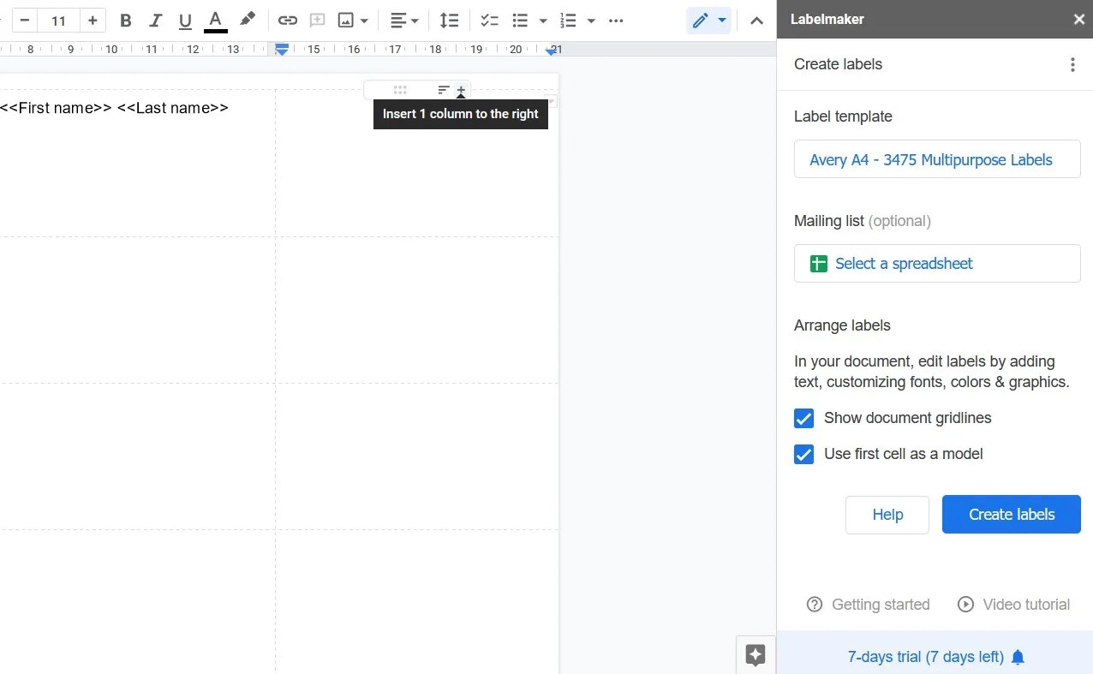Click the font size input field
The width and height of the screenshot is (1093, 674).
click(x=57, y=20)
